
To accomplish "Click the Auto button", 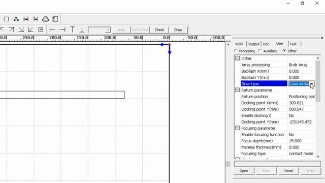I will pos(121,30).
